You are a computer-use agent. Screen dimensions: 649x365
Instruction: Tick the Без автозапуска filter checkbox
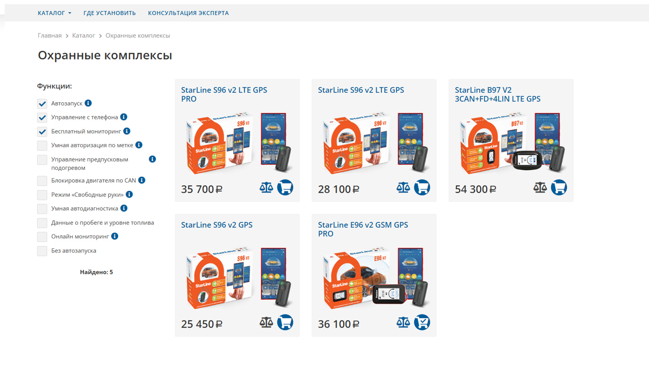click(42, 251)
